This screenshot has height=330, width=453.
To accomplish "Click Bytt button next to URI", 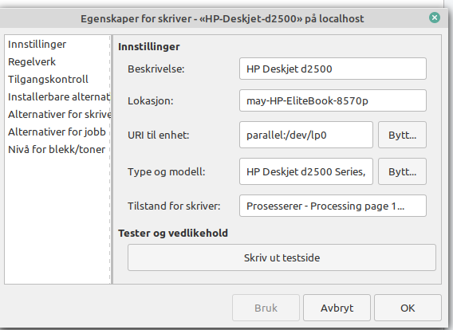I will pyautogui.click(x=402, y=135).
